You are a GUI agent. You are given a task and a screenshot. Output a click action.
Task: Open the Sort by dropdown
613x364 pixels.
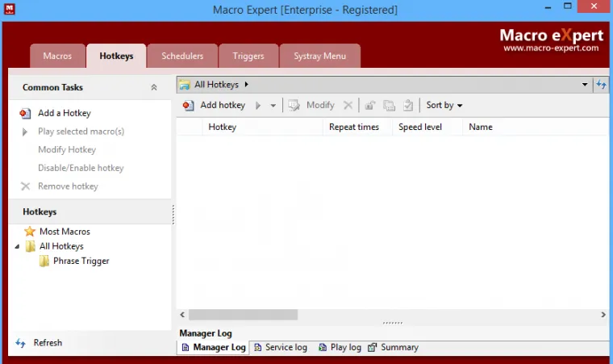[444, 105]
